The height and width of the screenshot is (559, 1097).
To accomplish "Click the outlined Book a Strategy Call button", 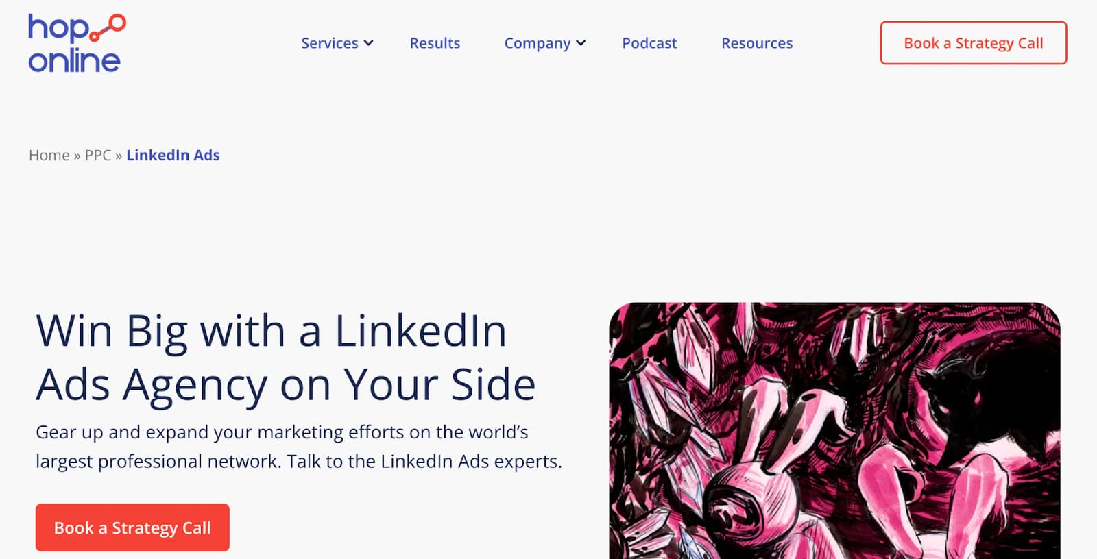I will 973,43.
